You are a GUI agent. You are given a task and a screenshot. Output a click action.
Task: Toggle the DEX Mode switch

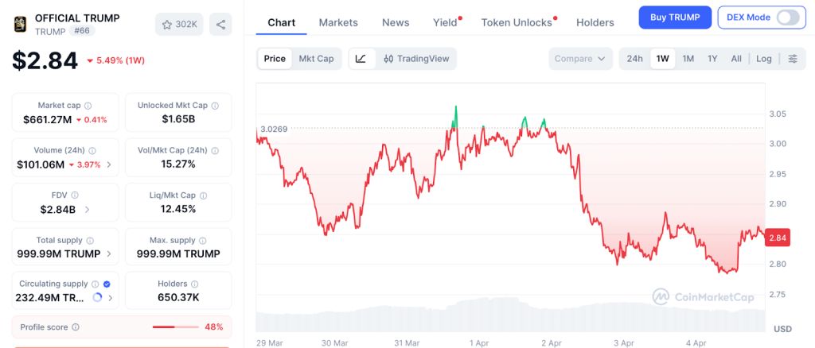[787, 17]
